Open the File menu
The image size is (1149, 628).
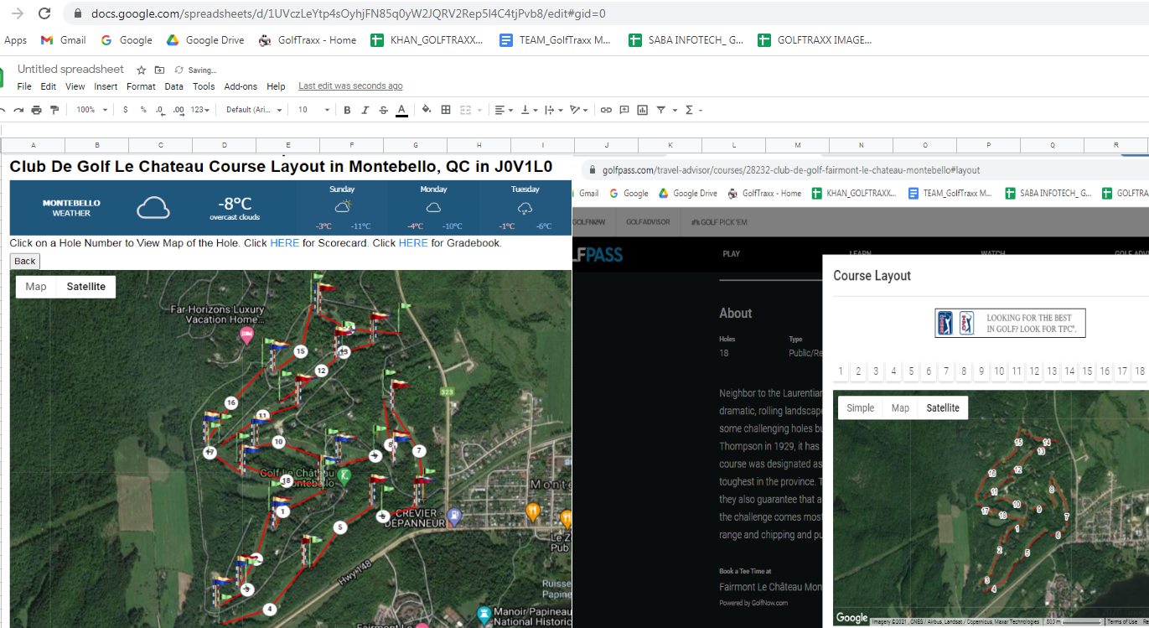coord(24,86)
